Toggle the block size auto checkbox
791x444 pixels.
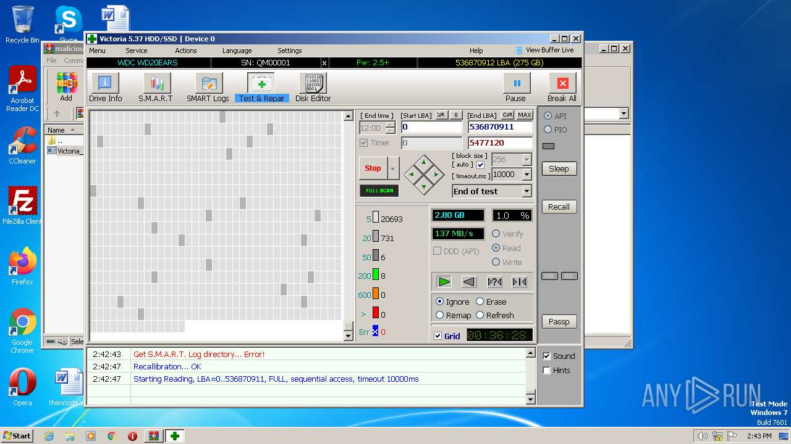coord(481,165)
